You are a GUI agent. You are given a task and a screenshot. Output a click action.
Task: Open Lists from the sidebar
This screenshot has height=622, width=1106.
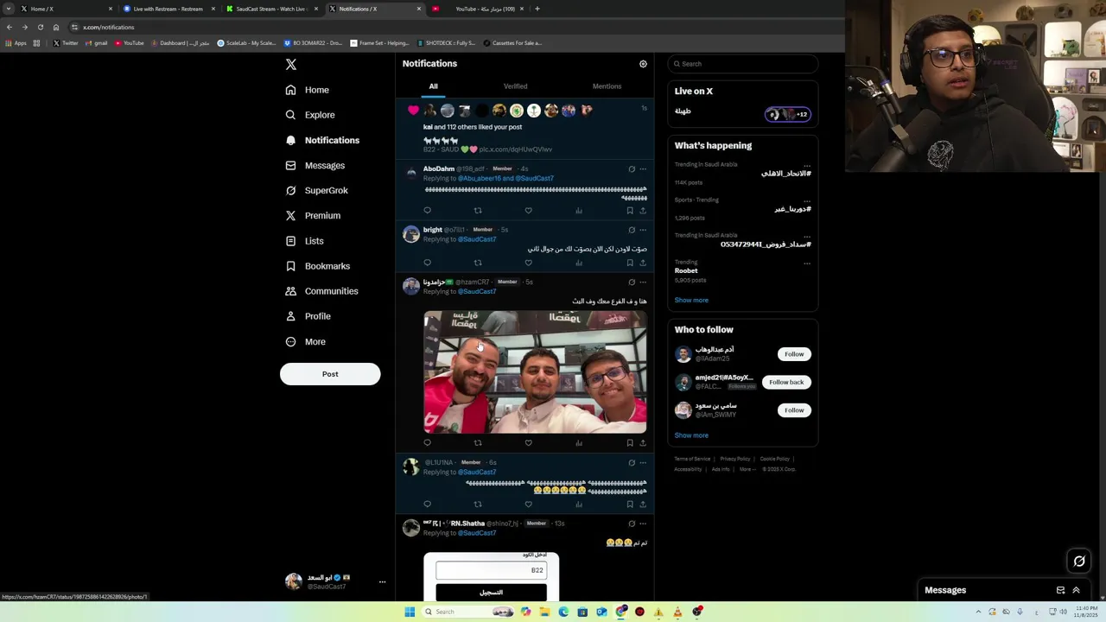click(x=304, y=241)
